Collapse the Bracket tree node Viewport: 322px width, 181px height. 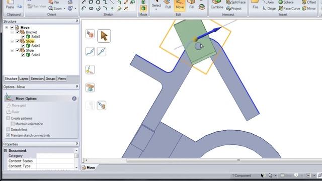(x=12, y=32)
